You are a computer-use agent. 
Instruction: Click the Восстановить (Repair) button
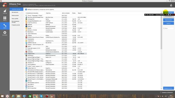(x=168, y=16)
